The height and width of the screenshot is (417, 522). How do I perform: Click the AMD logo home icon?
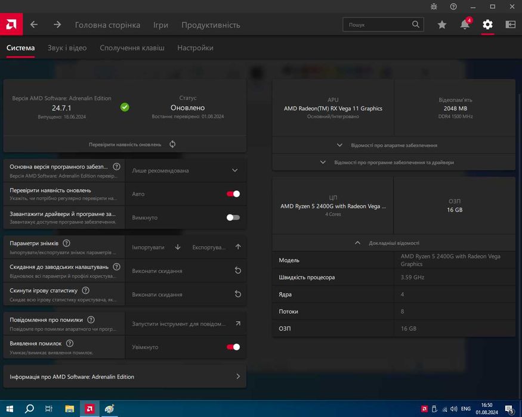tap(11, 24)
